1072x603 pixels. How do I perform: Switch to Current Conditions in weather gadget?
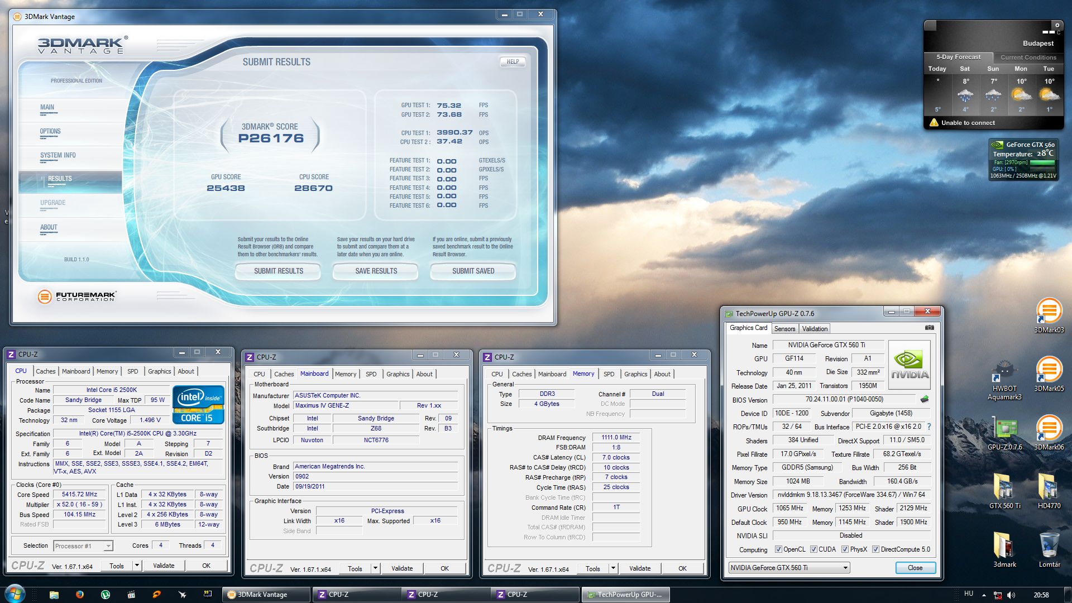click(1028, 57)
